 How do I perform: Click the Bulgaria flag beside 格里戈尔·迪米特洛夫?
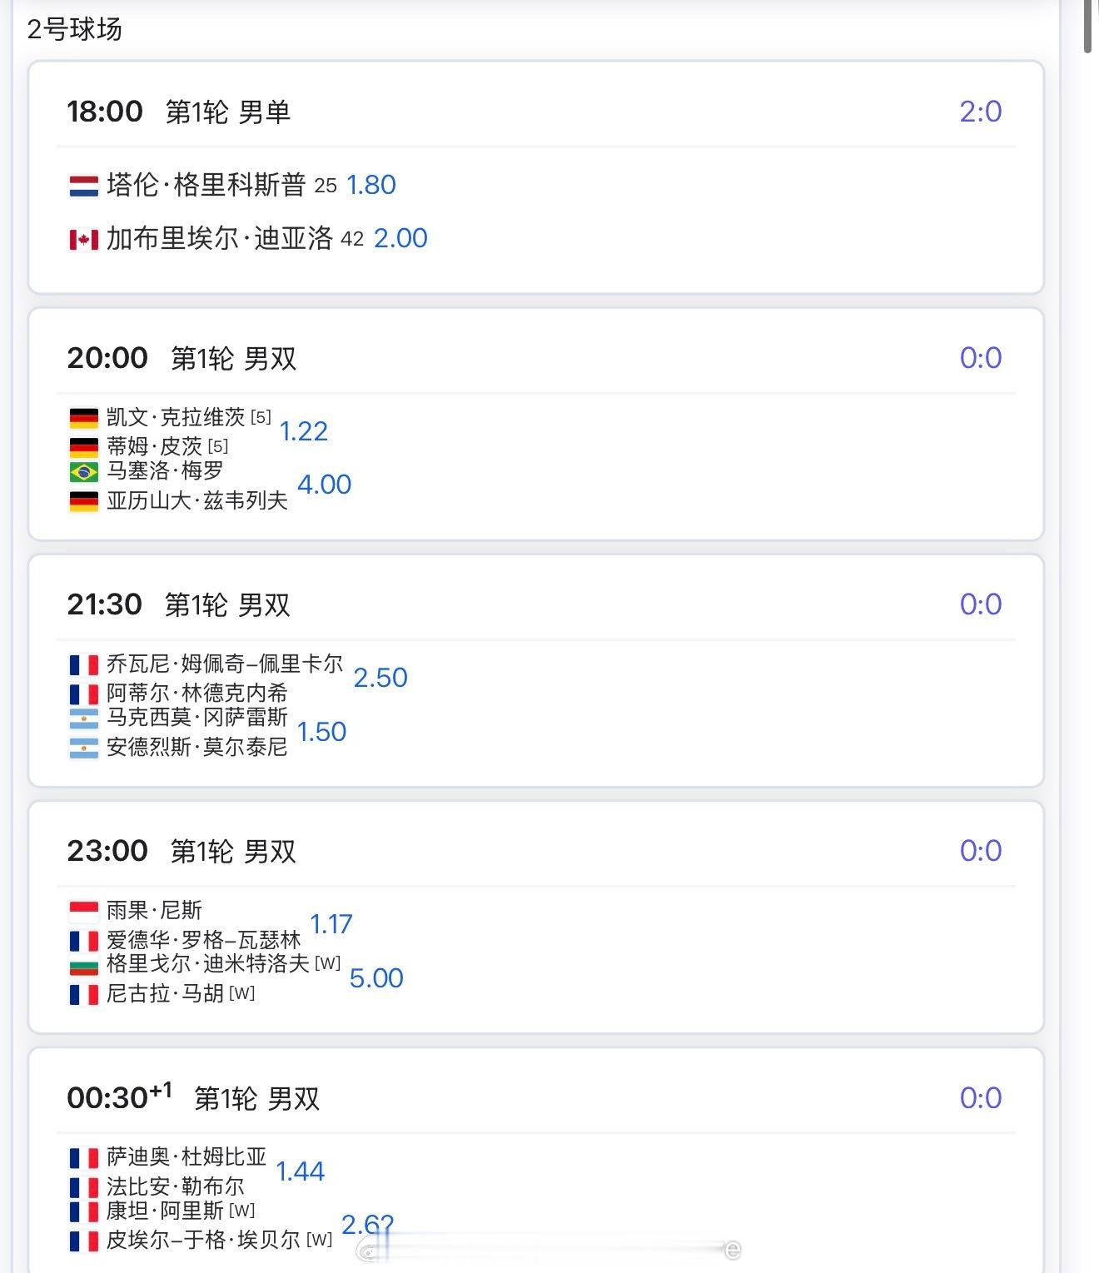(x=83, y=965)
